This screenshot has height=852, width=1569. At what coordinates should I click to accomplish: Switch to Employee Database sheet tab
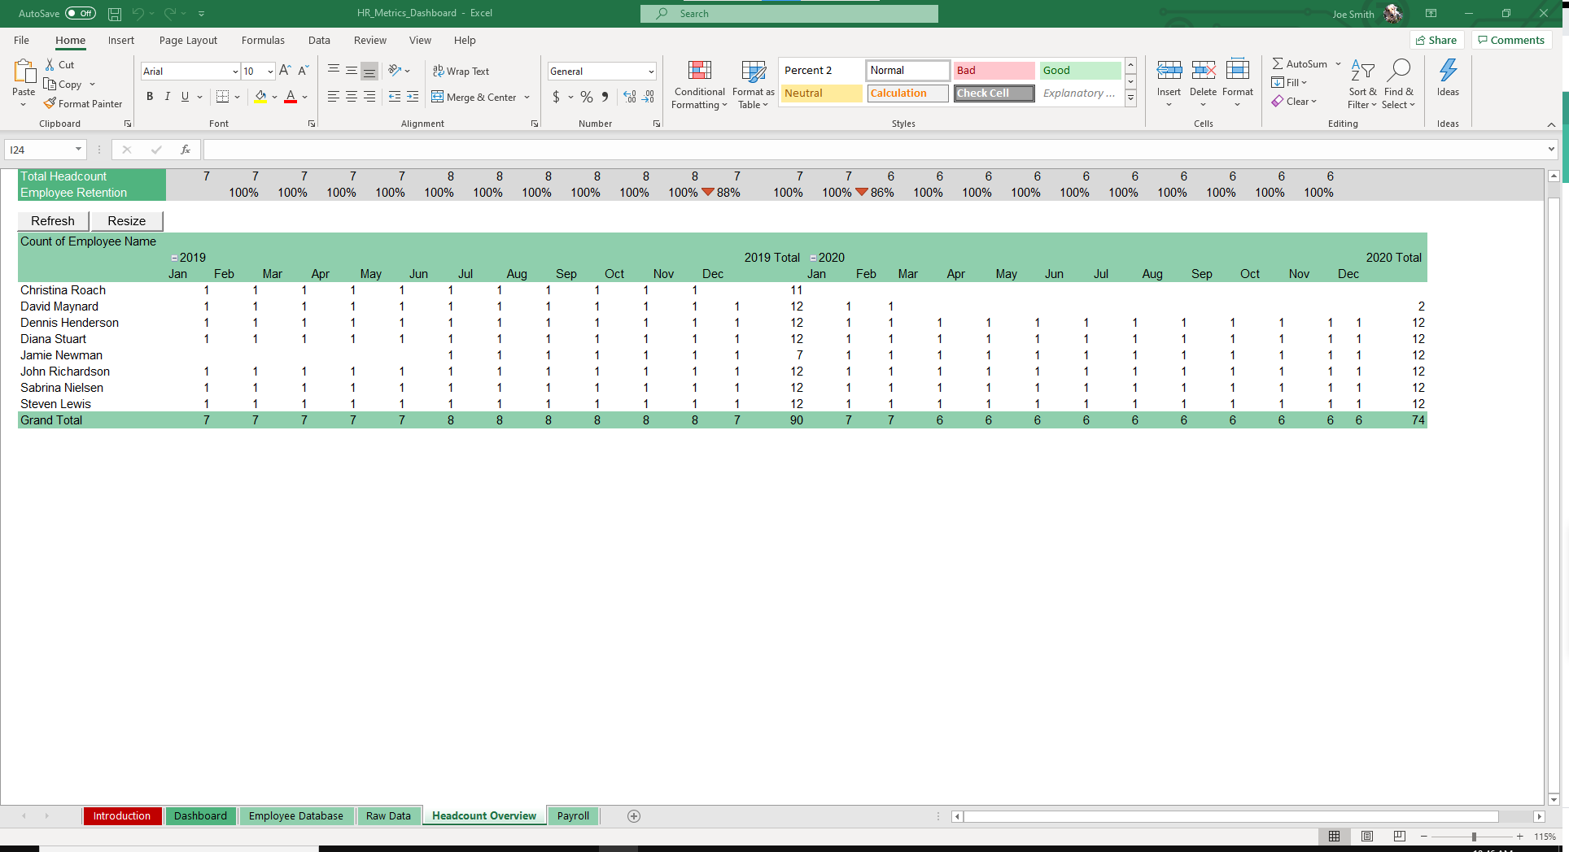click(x=296, y=816)
